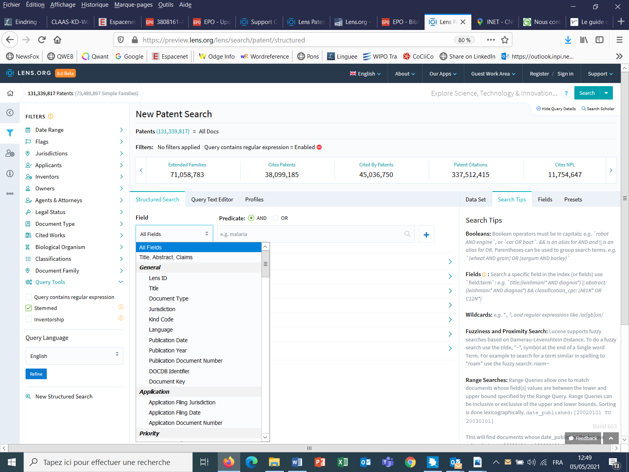The width and height of the screenshot is (629, 472).
Task: Click the field dropdown list scrollbar thumb
Action: (x=265, y=264)
